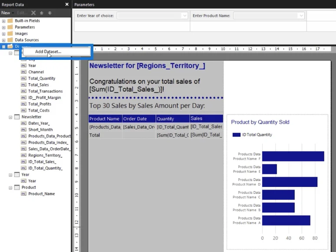This screenshot has height=252, width=336.
Task: Click the field icon beside ID__Profit_Margin
Action: pos(23,98)
